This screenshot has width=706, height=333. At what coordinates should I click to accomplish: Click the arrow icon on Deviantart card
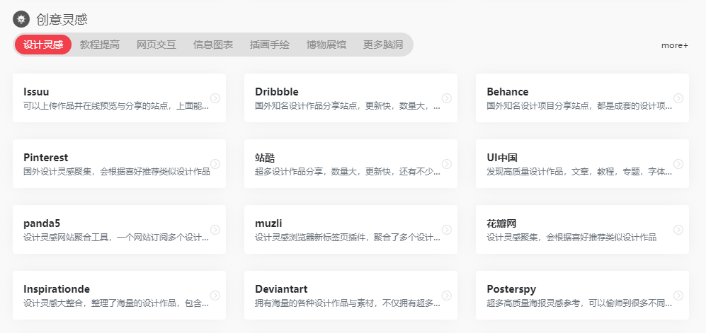[447, 296]
